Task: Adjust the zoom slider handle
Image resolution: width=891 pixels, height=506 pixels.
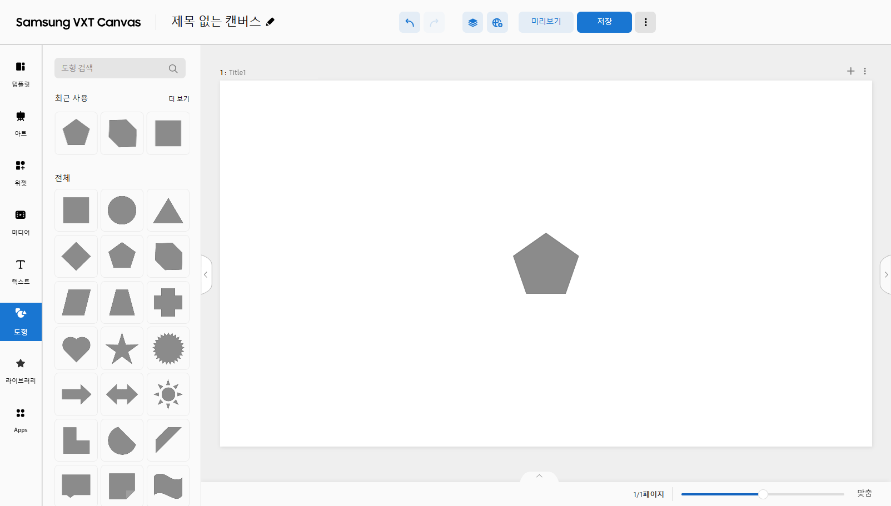Action: point(763,494)
